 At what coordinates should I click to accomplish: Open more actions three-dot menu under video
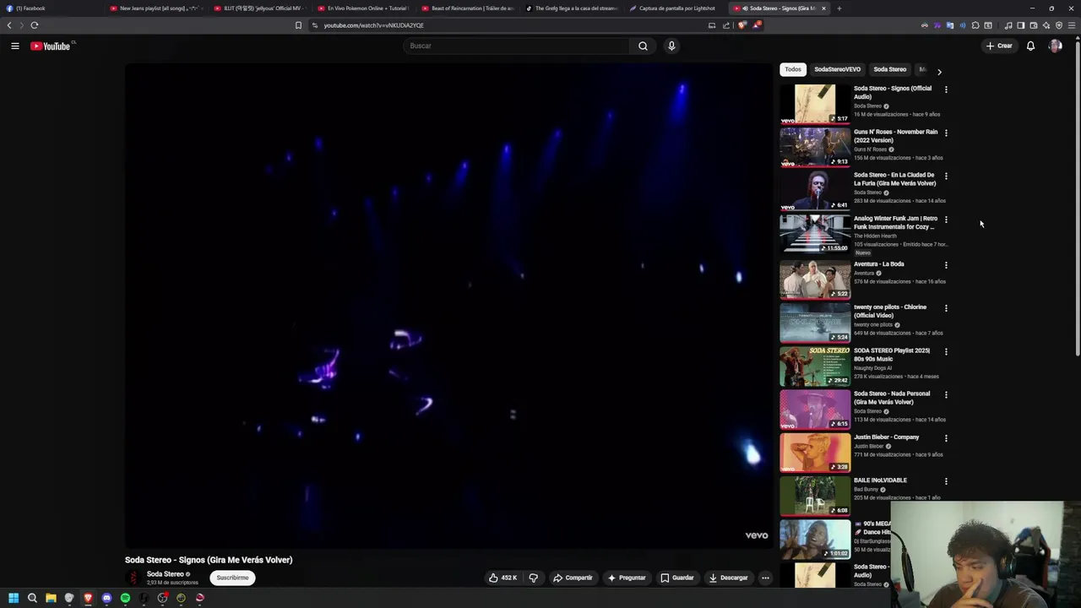[765, 578]
